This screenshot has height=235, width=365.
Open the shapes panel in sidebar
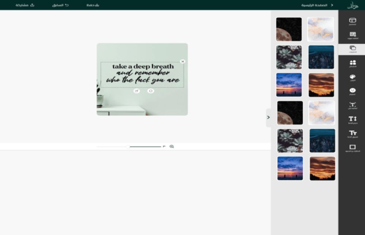pyautogui.click(x=352, y=63)
